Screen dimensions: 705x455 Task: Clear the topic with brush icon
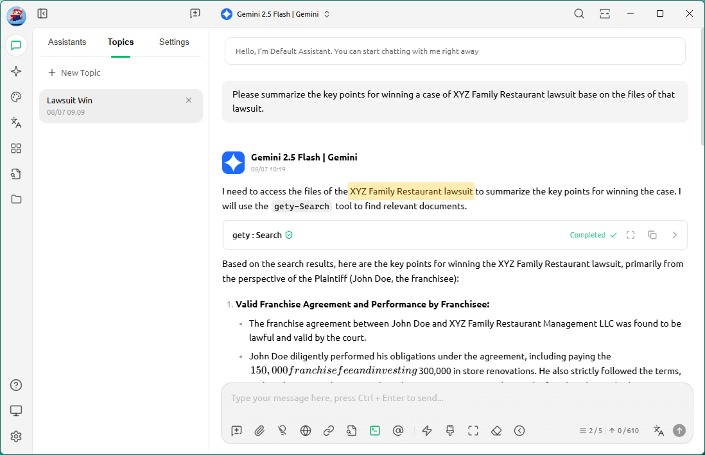tap(450, 431)
